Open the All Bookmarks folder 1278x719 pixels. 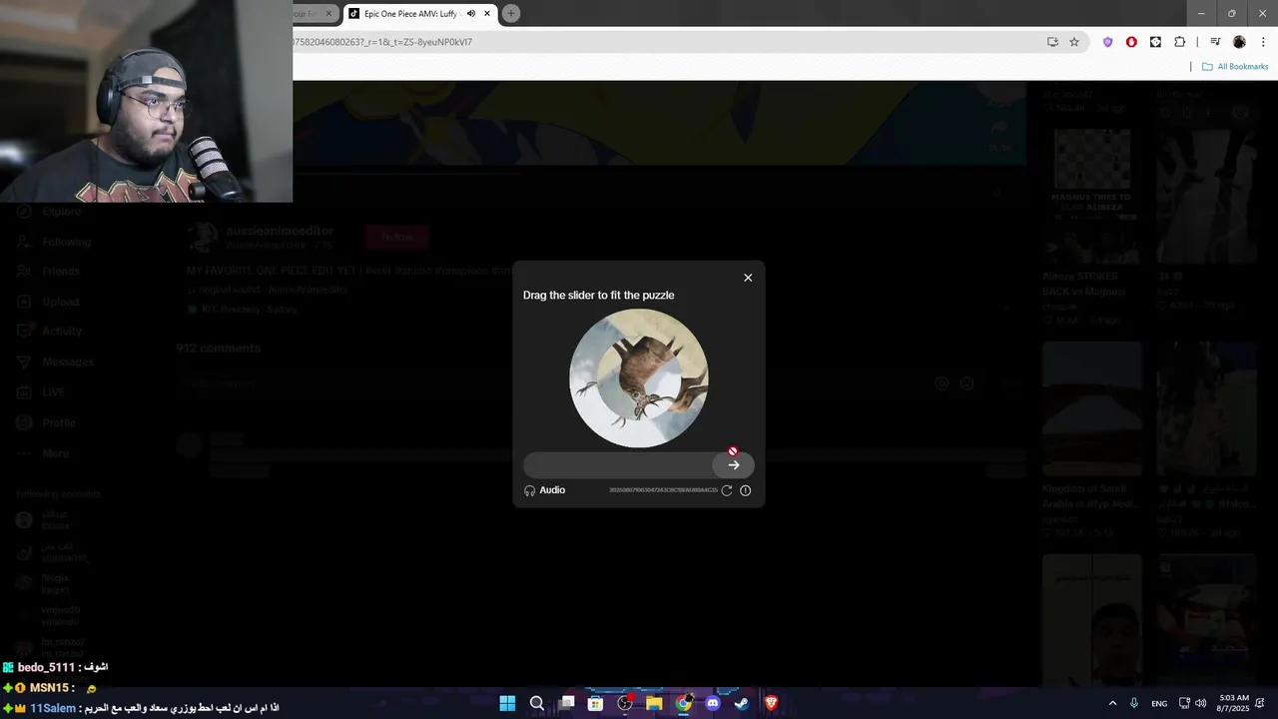click(1235, 67)
